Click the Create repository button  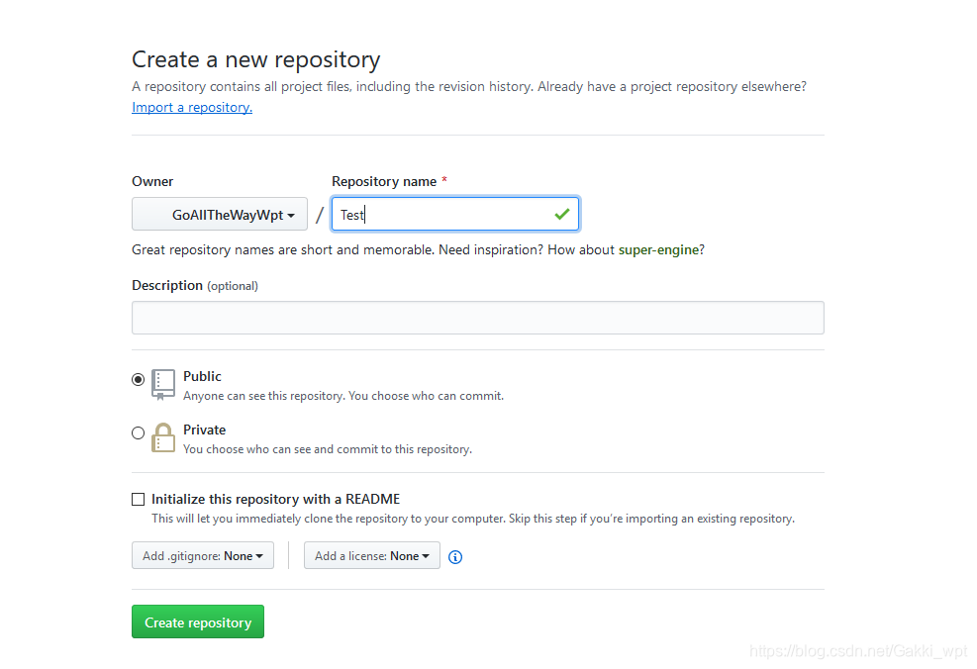click(198, 621)
